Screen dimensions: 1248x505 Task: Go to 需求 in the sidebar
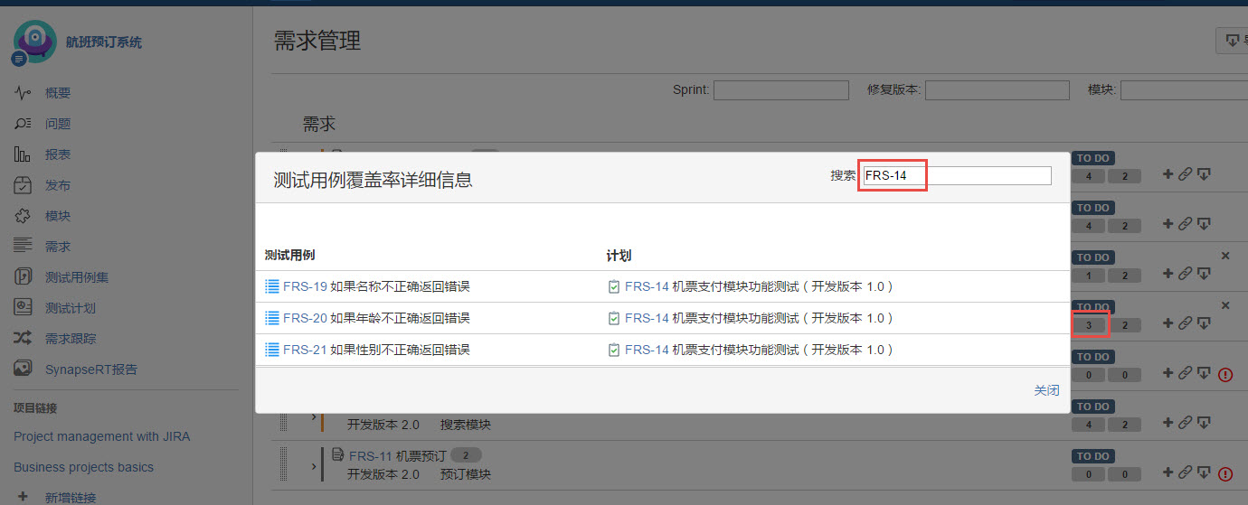tap(58, 247)
